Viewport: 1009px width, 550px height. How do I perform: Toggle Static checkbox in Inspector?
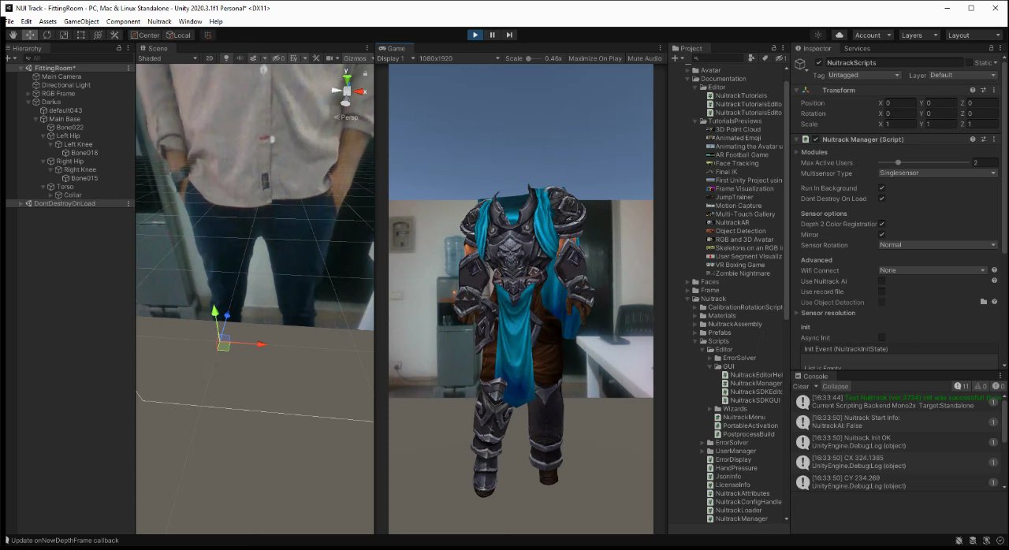(970, 62)
